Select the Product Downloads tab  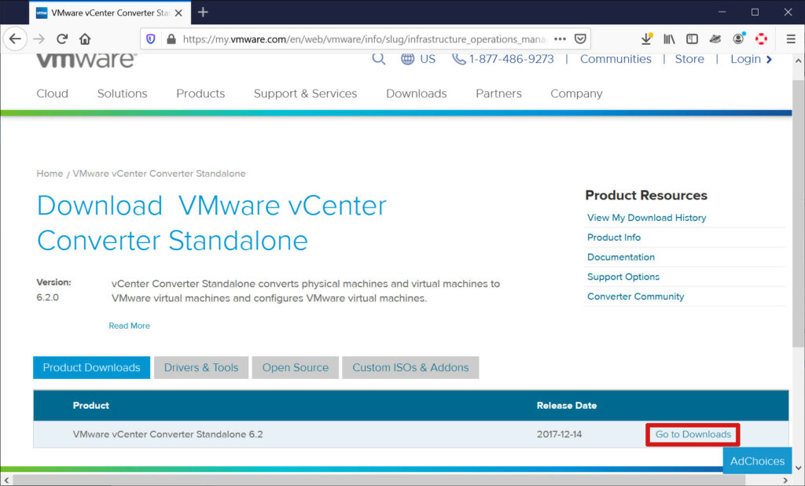coord(91,367)
